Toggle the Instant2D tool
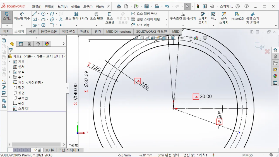 point(237,16)
